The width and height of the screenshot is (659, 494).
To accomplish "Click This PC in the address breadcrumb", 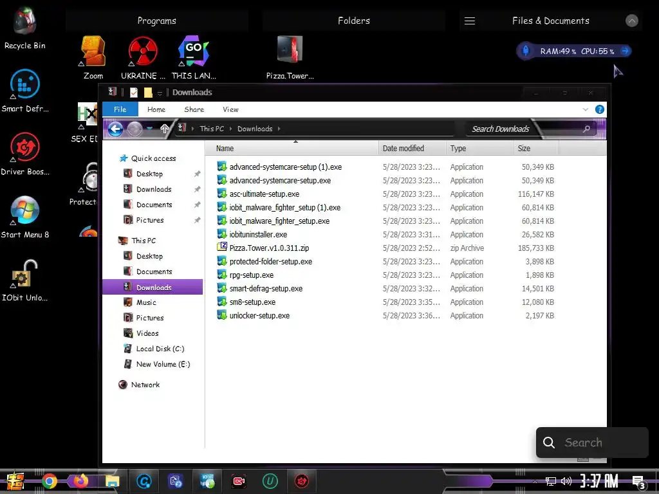I will 212,129.
